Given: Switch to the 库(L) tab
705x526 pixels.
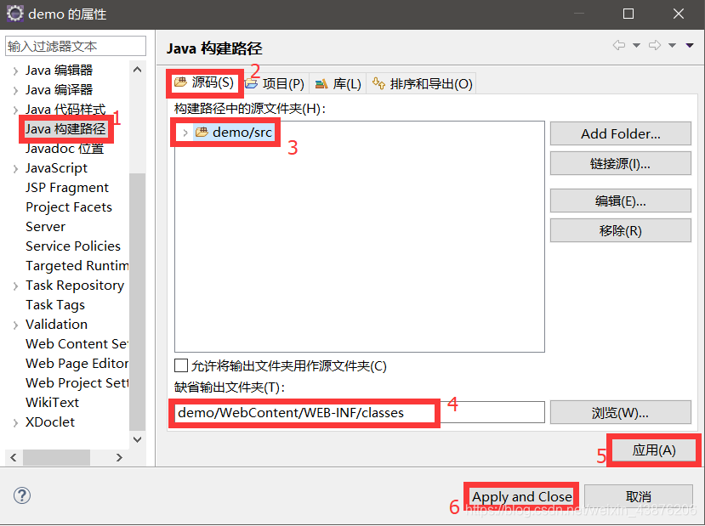Looking at the screenshot, I should [x=338, y=83].
